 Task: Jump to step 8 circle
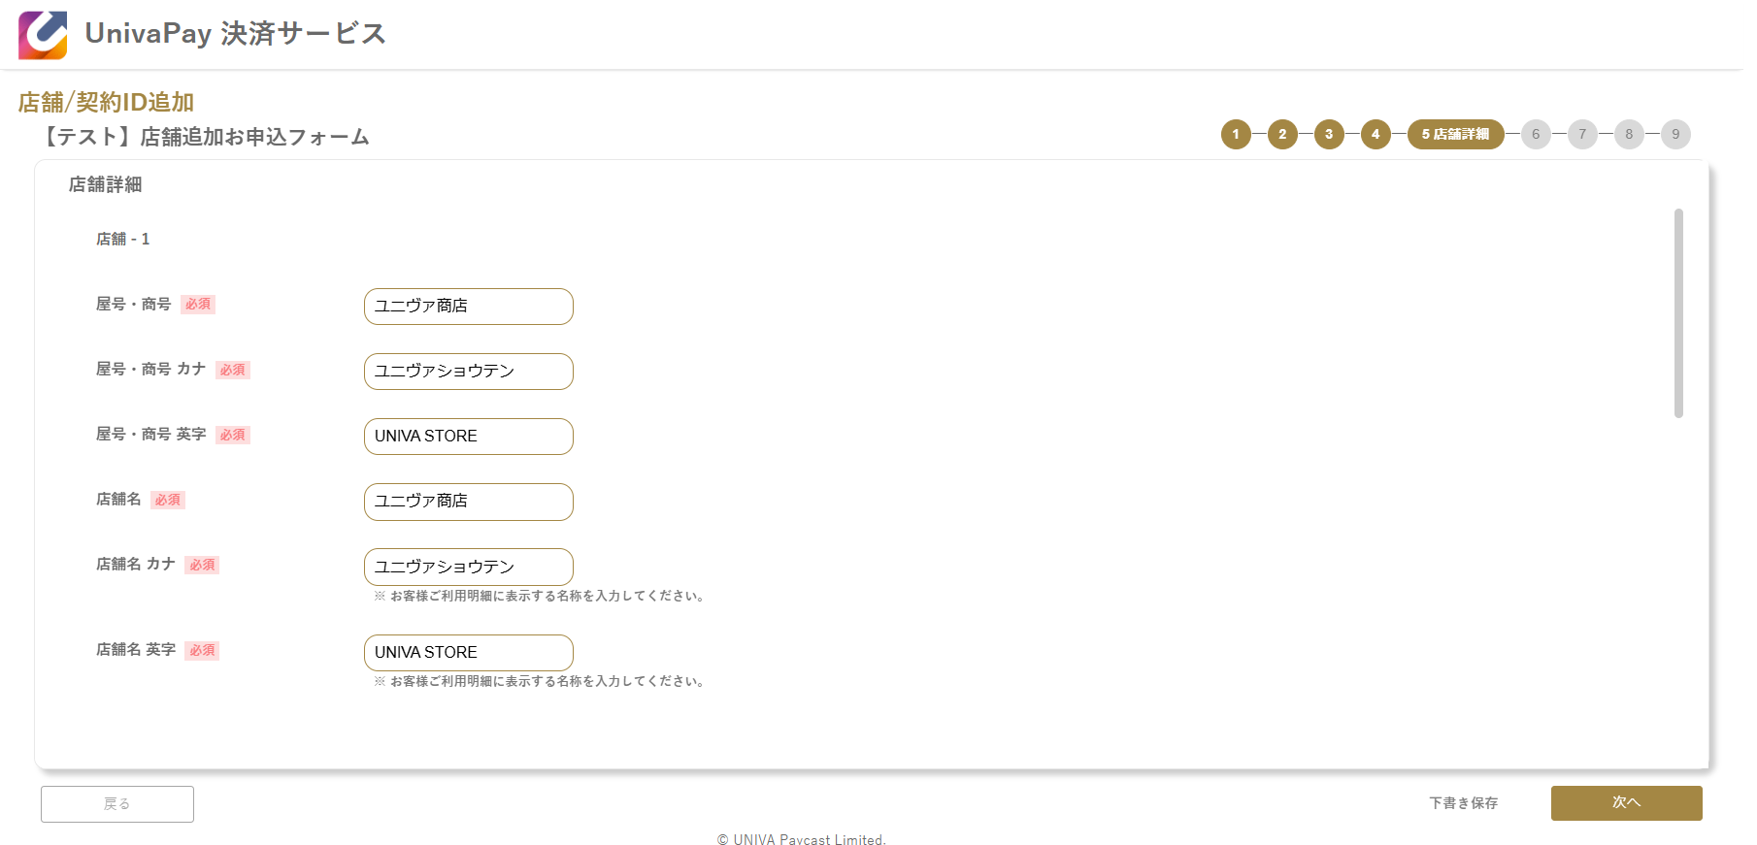point(1629,134)
